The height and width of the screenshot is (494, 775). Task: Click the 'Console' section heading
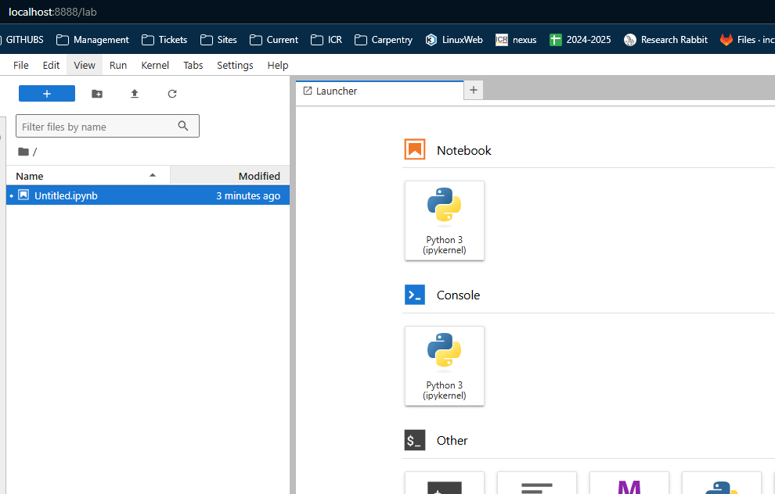(x=458, y=295)
